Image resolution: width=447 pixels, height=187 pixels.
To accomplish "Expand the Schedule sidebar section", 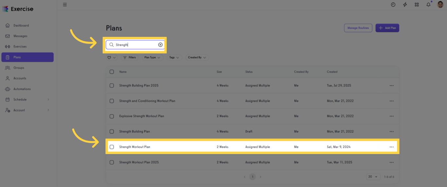I will (x=27, y=100).
